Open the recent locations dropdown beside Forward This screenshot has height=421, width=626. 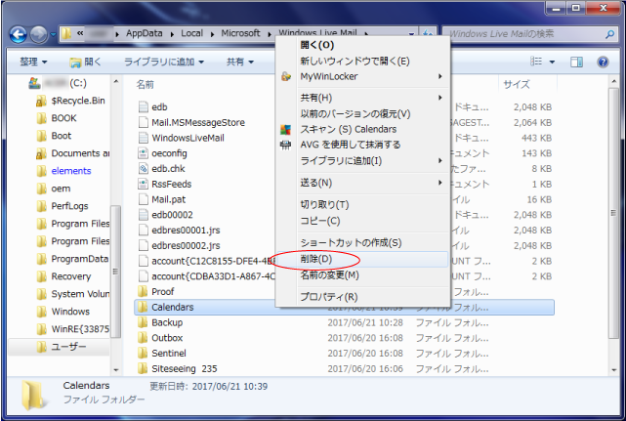pyautogui.click(x=53, y=35)
